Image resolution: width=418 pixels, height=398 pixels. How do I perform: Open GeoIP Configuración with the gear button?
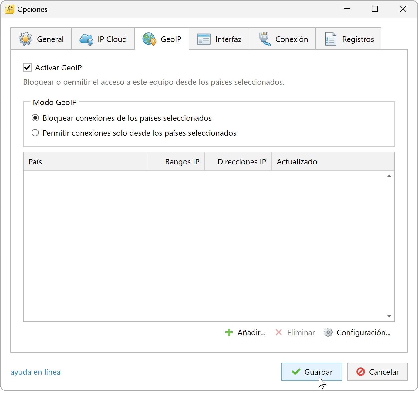pyautogui.click(x=357, y=332)
